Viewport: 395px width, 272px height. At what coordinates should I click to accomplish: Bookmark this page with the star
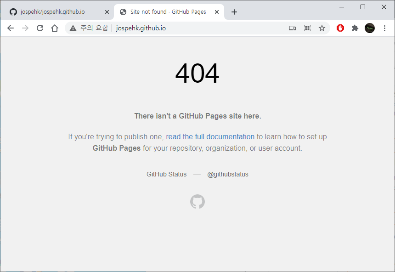[x=322, y=28]
